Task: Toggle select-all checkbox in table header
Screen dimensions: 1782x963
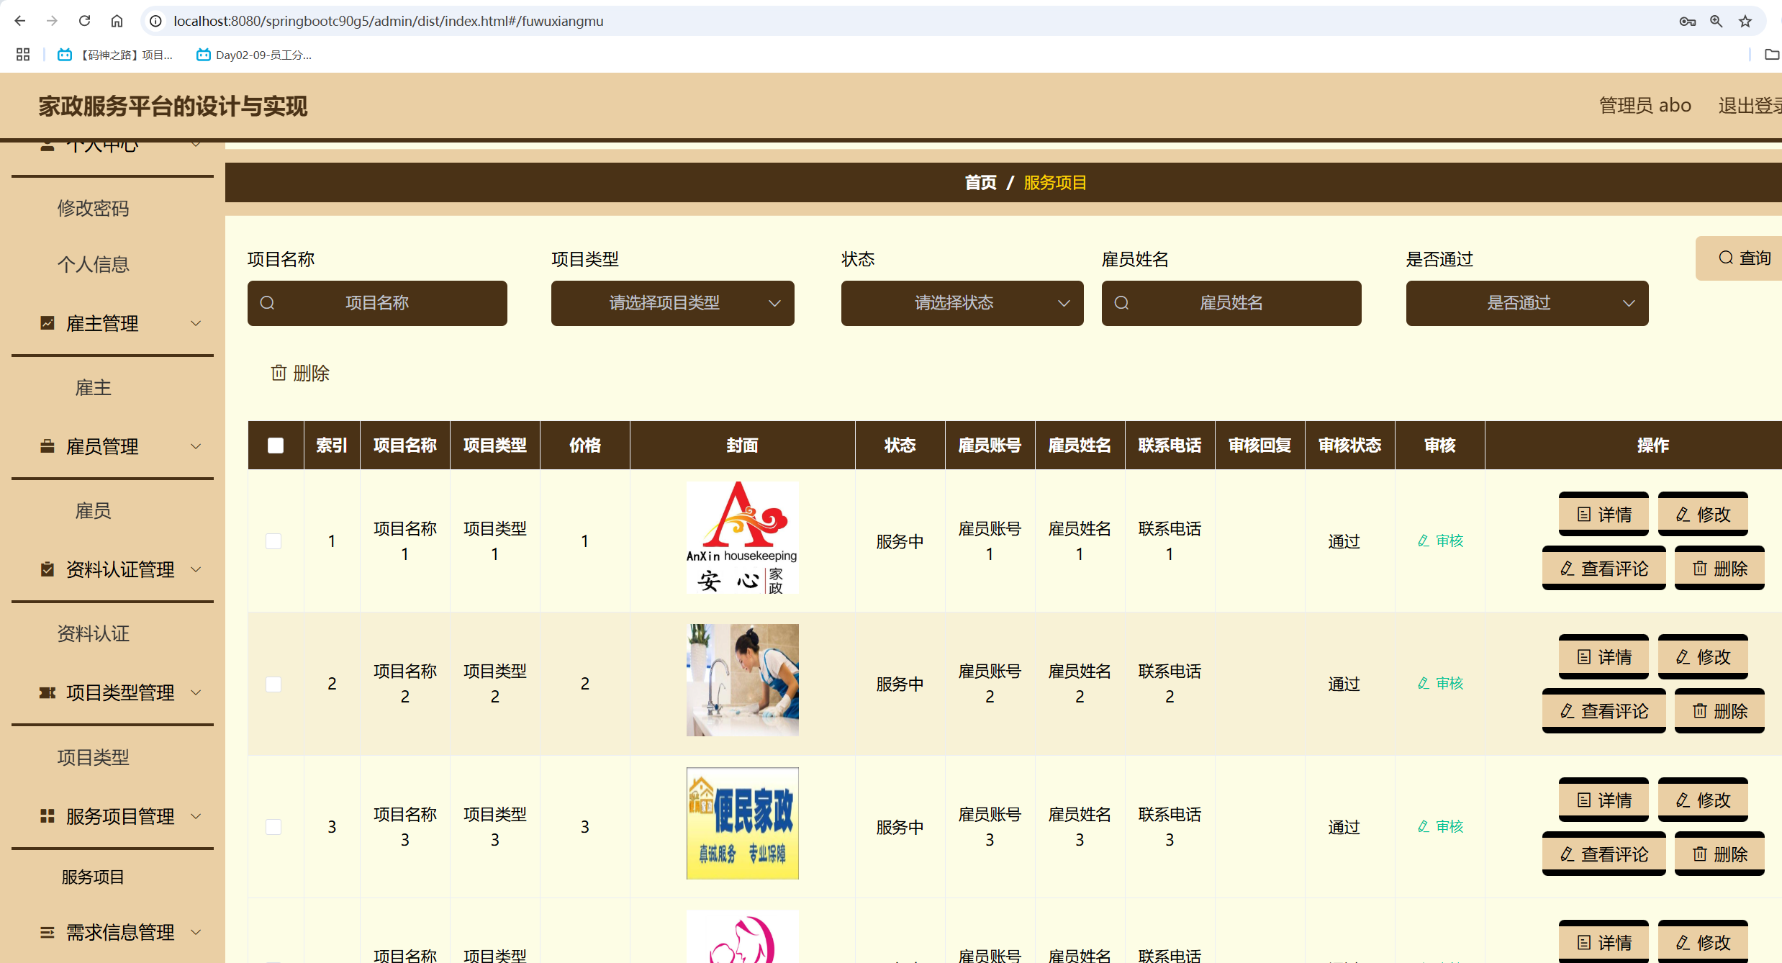Action: point(276,446)
